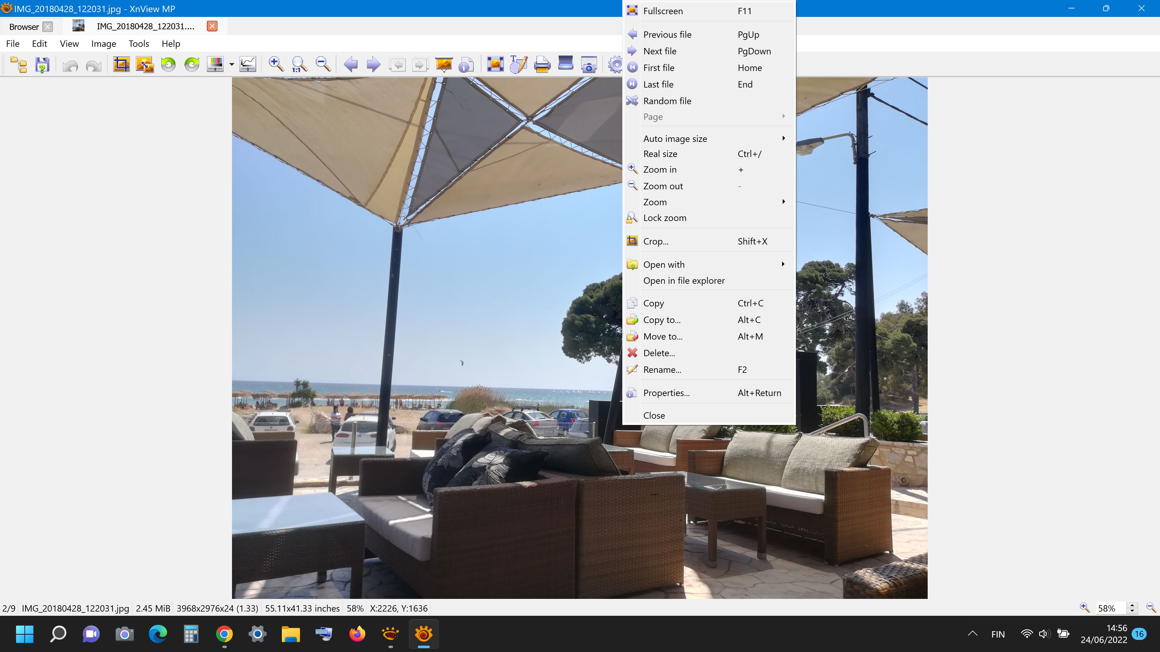Open File Explorer from the Windows taskbar
Screen dimensions: 1160x652
tap(290, 634)
